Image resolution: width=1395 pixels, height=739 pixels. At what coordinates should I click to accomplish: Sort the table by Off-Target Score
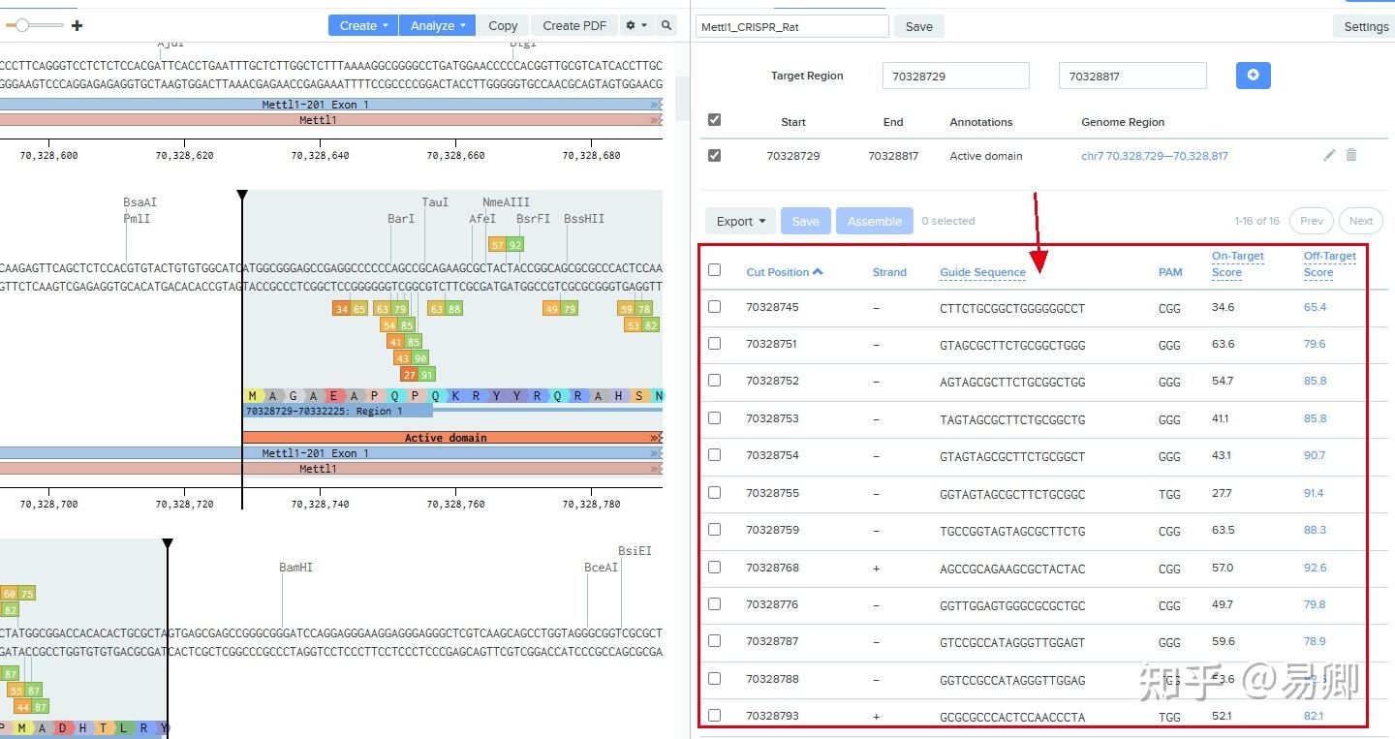1329,262
